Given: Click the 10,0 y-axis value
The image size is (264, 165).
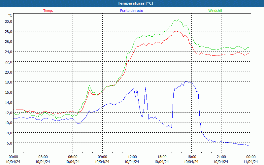Looking at the screenshot, I should [x=8, y=123].
